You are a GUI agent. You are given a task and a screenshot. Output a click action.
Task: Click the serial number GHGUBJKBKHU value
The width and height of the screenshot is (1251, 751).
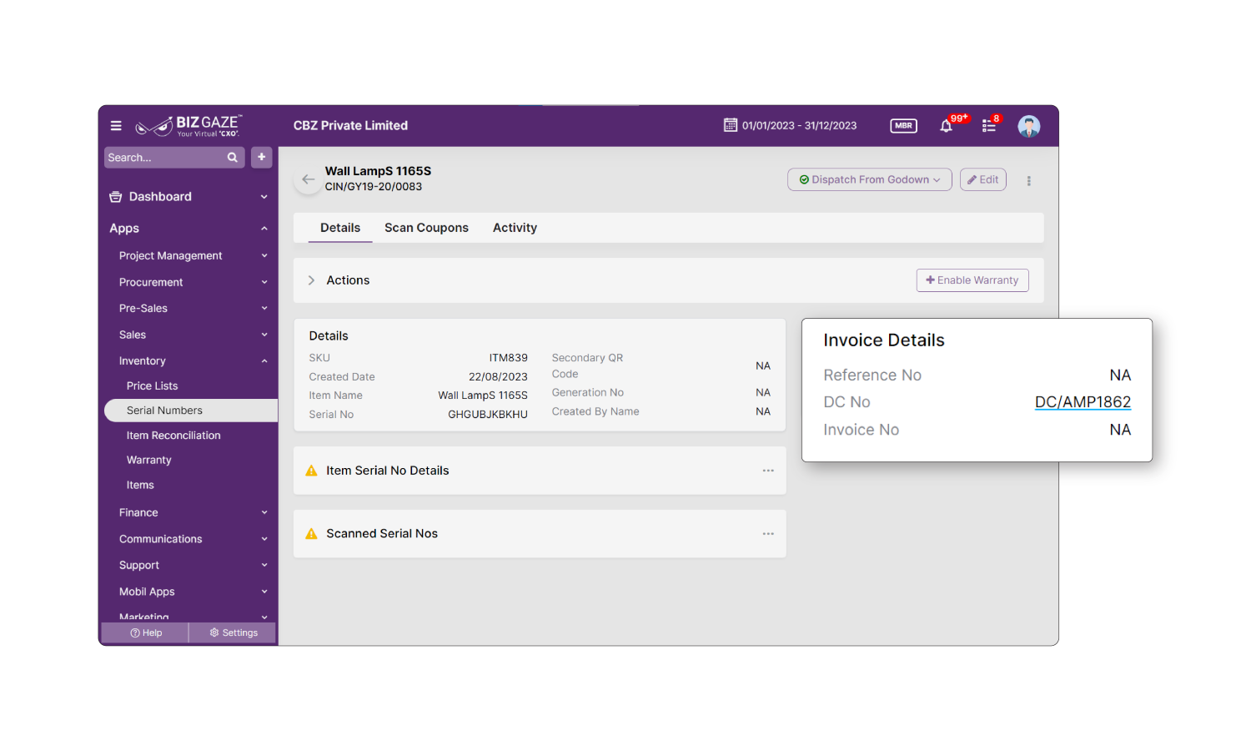coord(488,415)
